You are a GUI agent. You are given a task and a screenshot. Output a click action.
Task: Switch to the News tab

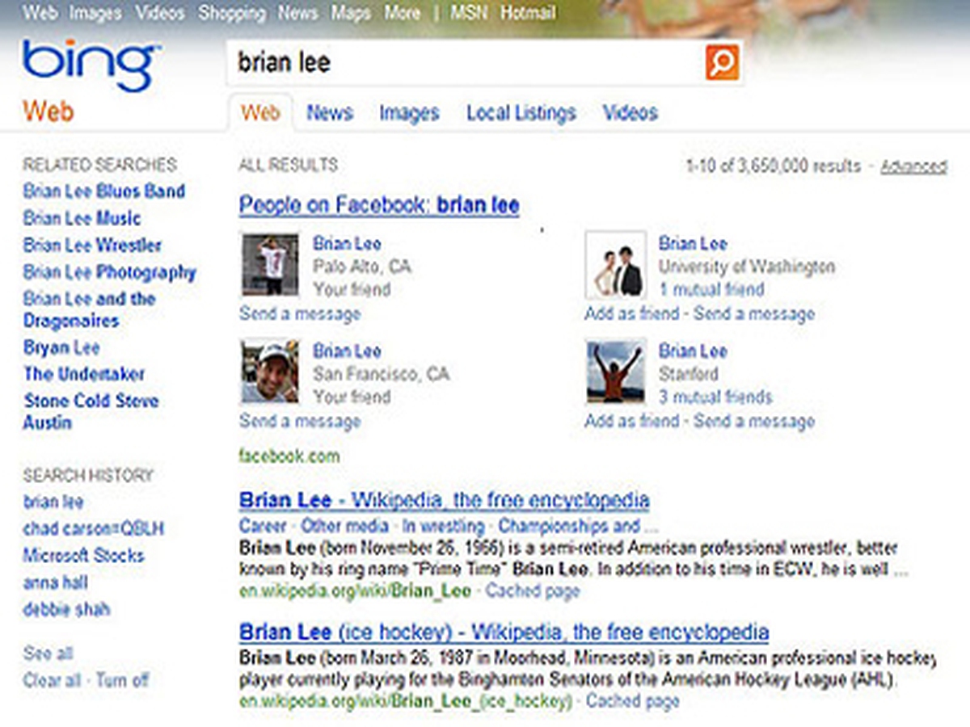(x=329, y=113)
